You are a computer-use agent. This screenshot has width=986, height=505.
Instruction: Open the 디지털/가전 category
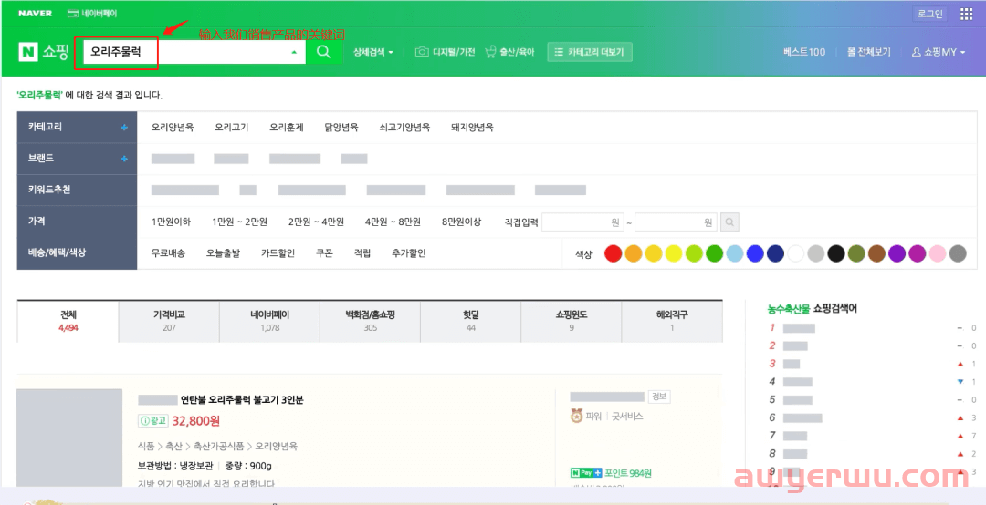click(446, 52)
